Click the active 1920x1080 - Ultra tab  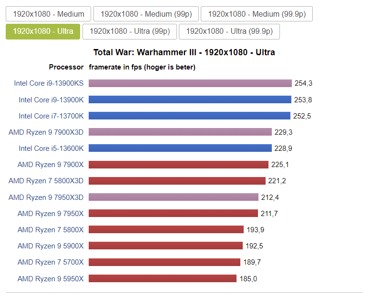pos(43,31)
